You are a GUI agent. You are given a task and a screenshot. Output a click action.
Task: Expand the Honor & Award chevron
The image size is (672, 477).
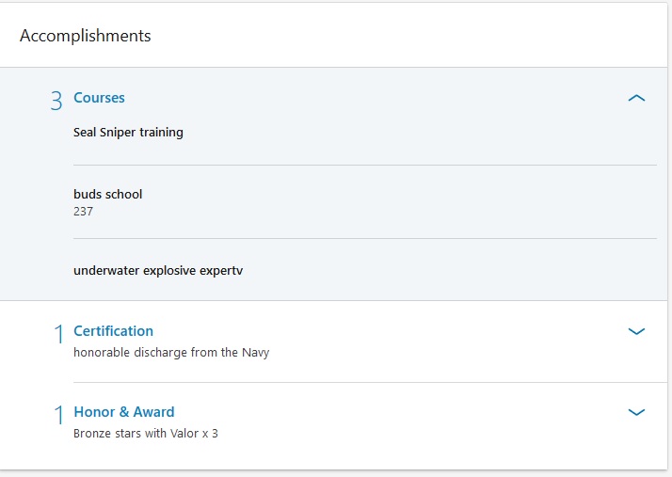636,412
